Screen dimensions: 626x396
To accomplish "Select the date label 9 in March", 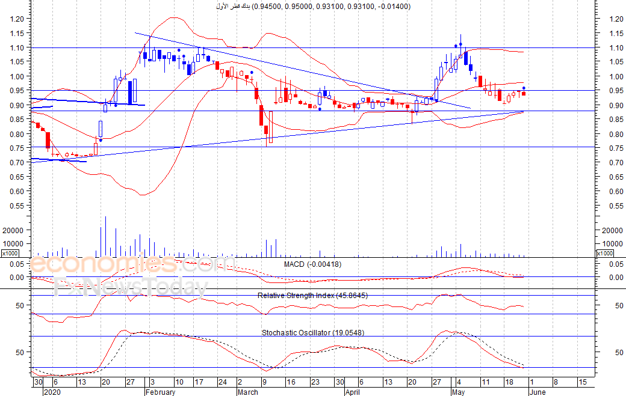I will [264, 382].
